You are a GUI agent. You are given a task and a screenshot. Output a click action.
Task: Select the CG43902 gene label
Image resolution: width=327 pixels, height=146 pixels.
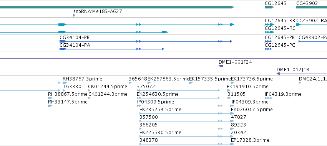[x=307, y=3]
